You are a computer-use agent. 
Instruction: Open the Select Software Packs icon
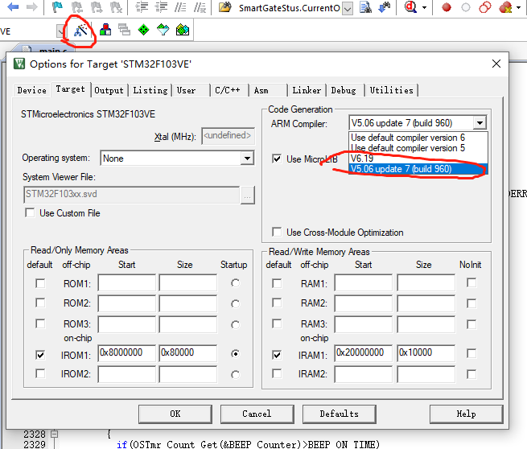tap(163, 31)
